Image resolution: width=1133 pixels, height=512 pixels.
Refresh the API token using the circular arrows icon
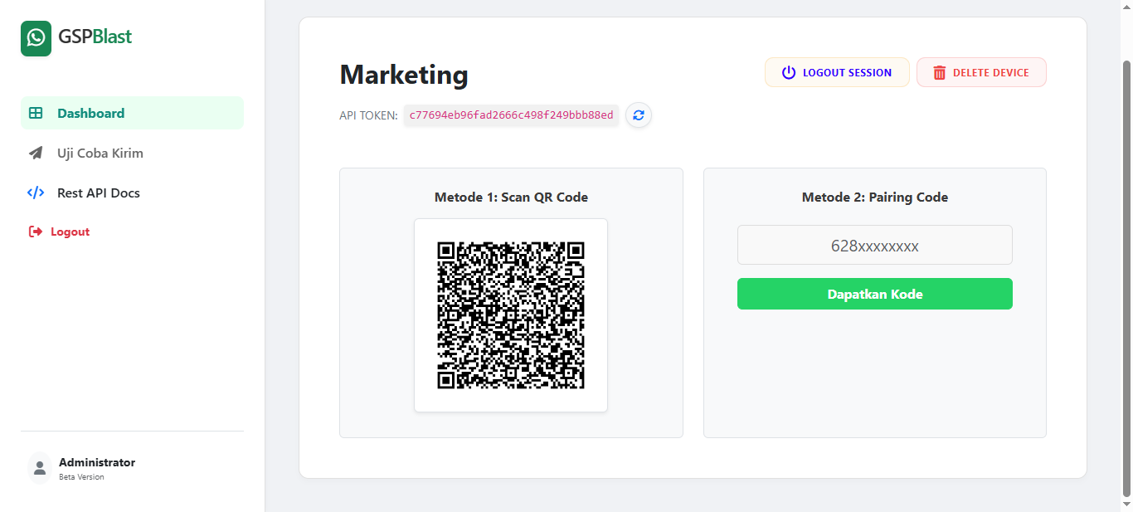click(x=638, y=115)
